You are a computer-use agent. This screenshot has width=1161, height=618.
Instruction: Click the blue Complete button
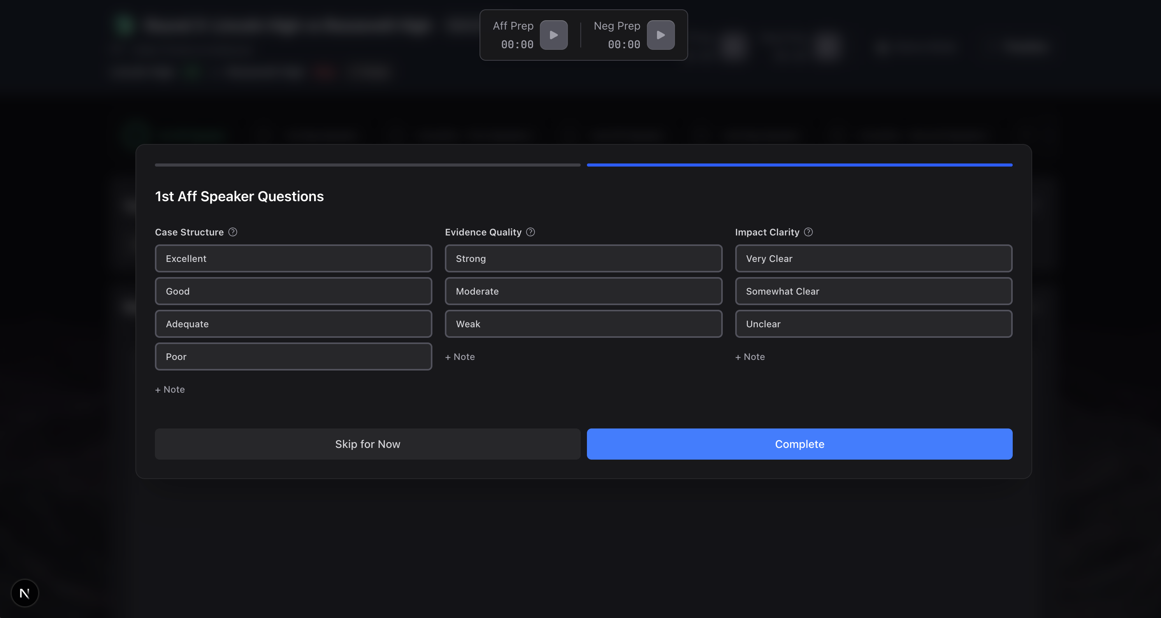tap(799, 444)
